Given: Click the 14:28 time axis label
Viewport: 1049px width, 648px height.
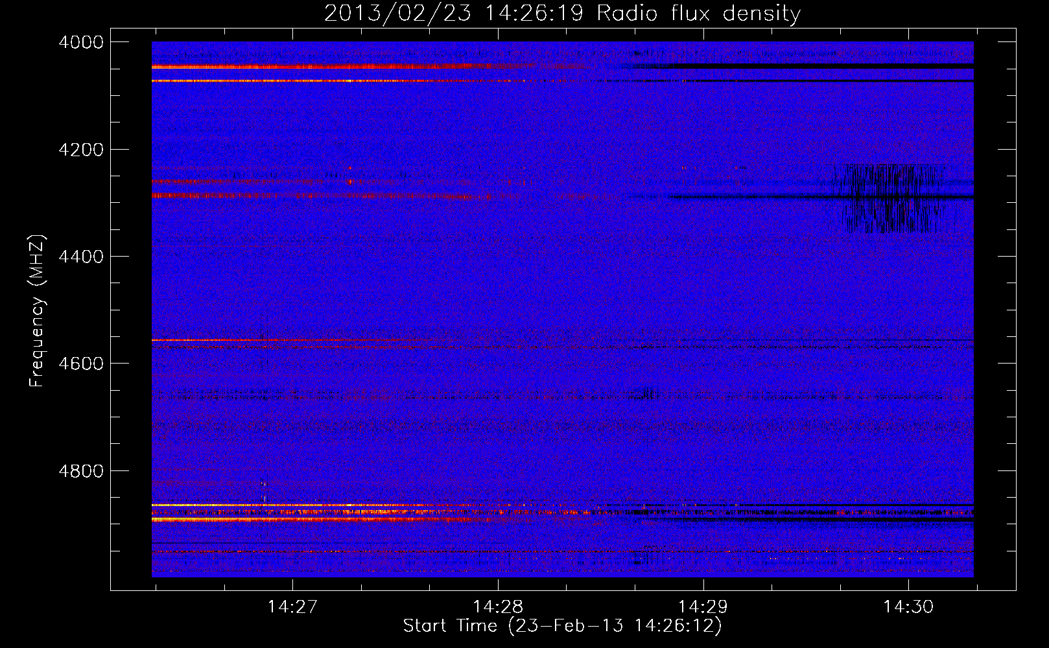Looking at the screenshot, I should pos(498,607).
